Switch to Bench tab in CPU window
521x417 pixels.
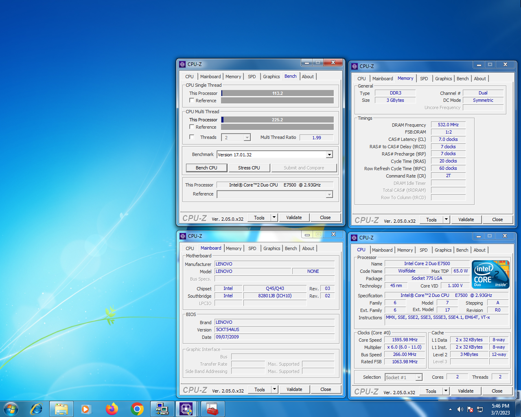coord(462,250)
